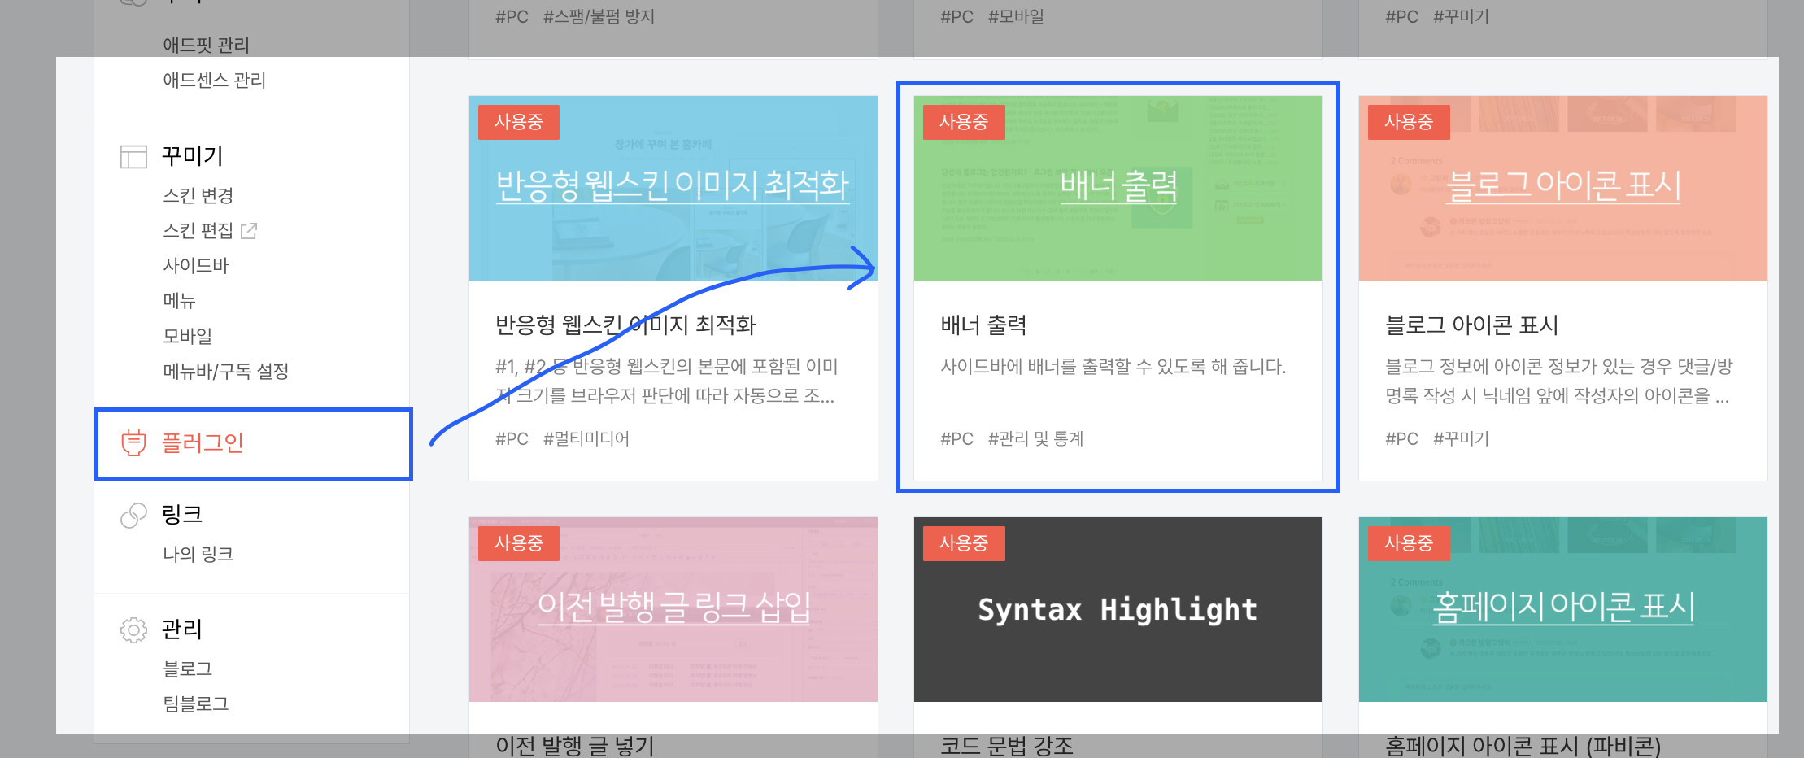The image size is (1804, 758).
Task: Click the #모바일 tag
Action: click(1016, 16)
